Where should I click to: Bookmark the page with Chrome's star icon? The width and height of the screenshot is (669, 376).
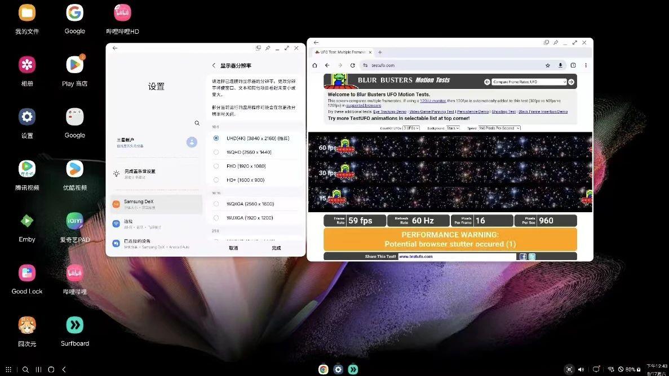547,65
